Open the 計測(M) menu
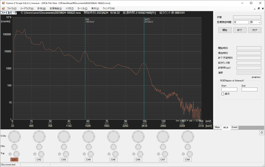 tap(42, 8)
